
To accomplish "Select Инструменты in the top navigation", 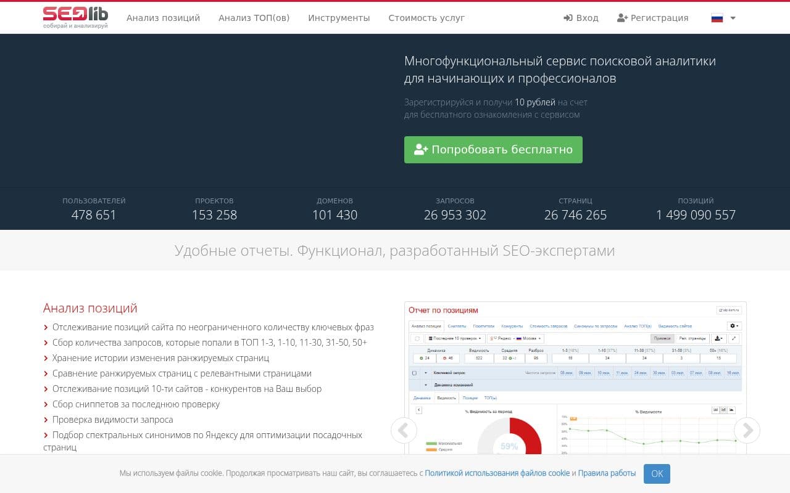I will pyautogui.click(x=339, y=18).
